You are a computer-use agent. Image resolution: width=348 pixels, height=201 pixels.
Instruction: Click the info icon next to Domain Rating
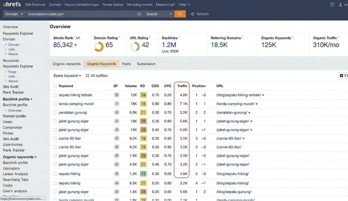pos(119,37)
